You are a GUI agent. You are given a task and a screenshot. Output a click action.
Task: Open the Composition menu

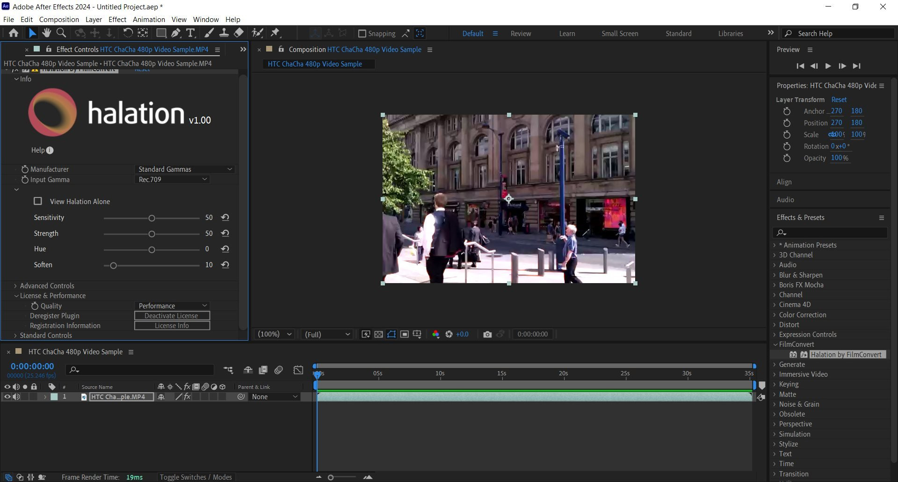point(59,19)
